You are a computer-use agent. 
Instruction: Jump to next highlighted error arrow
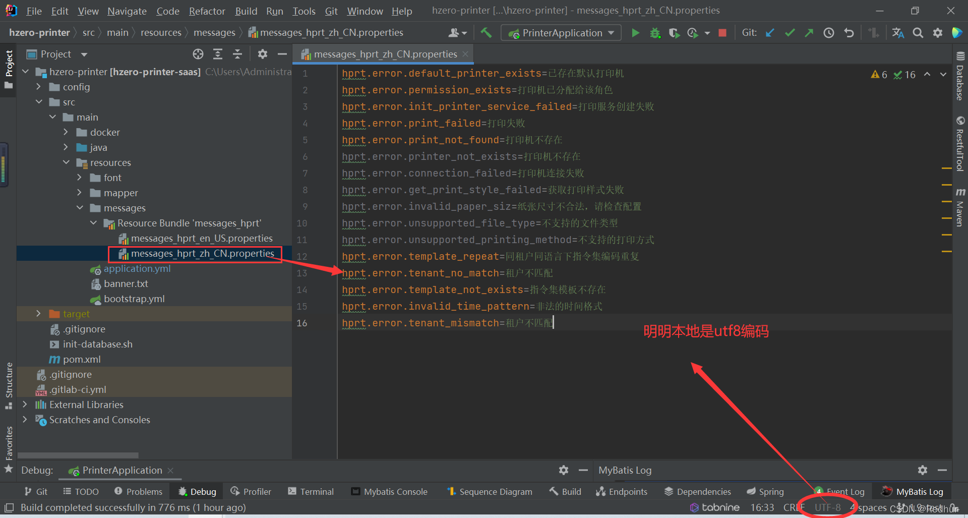pyautogui.click(x=943, y=75)
